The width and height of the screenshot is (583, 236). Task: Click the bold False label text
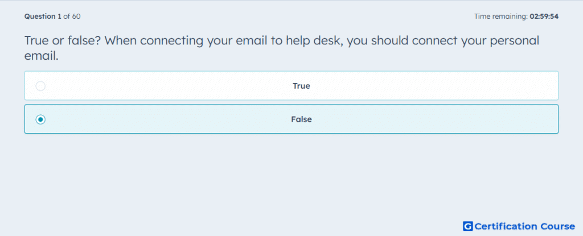[301, 119]
